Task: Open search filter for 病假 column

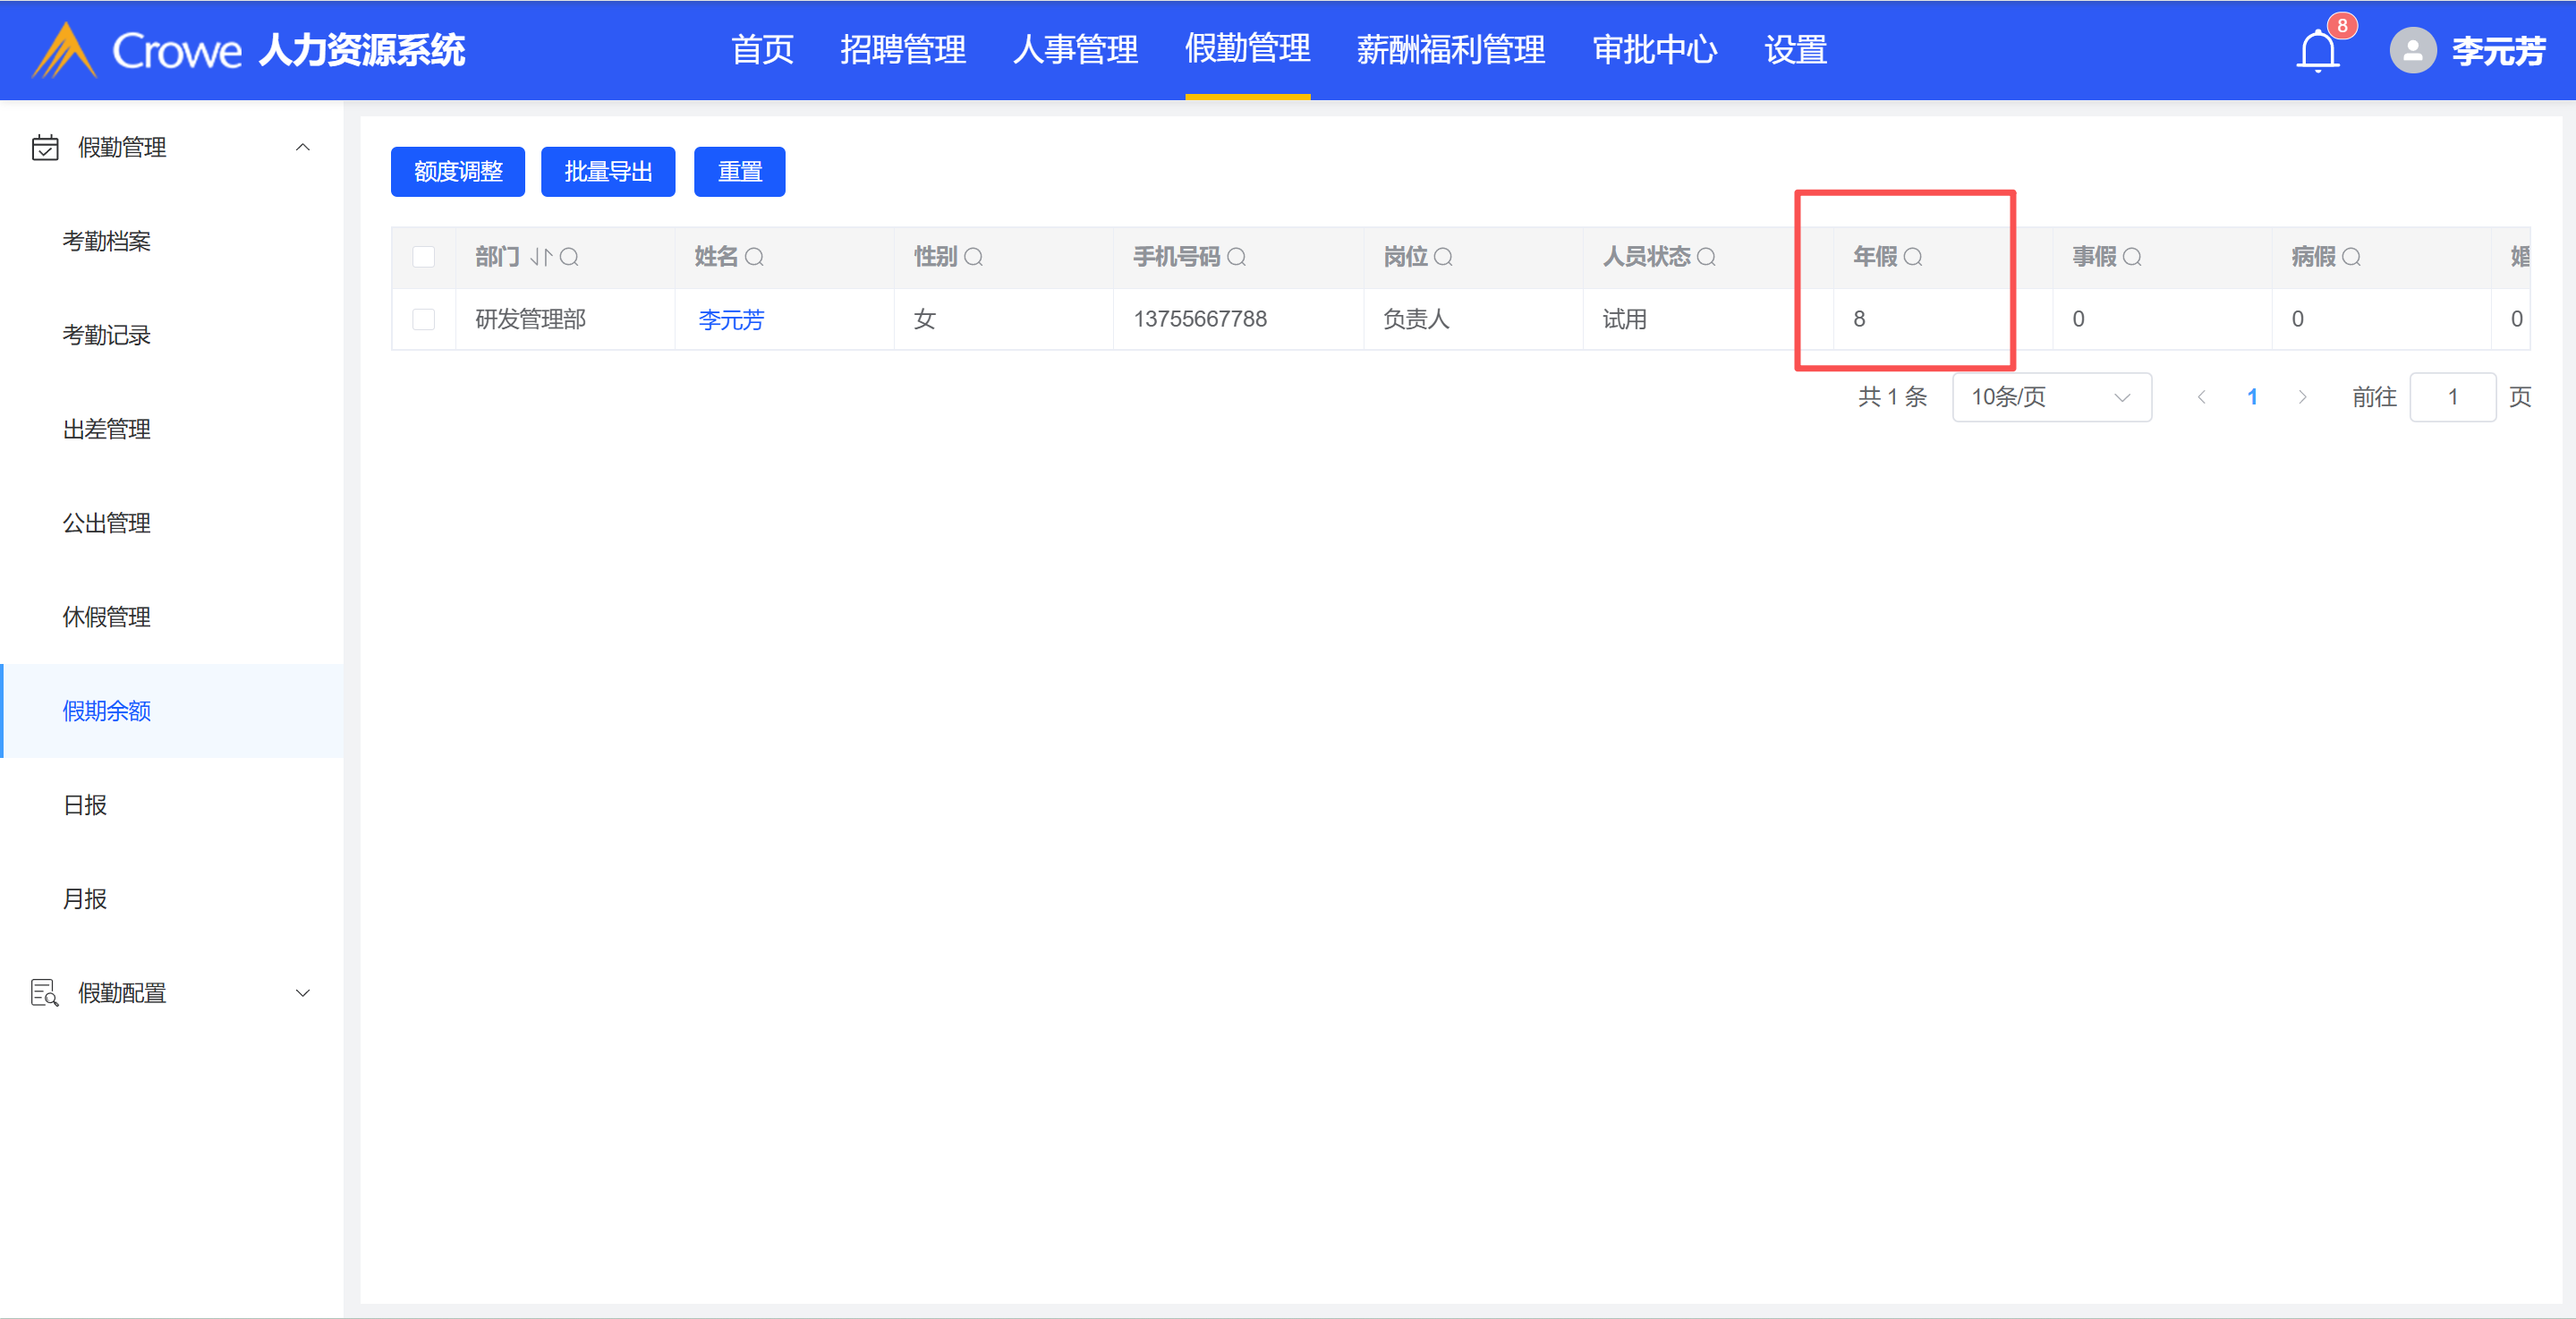Action: point(2352,257)
